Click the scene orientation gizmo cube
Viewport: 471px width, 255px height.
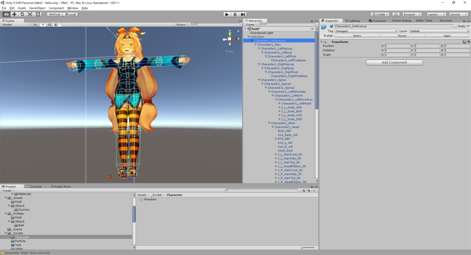230,39
